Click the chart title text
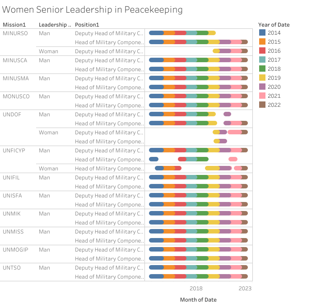The height and width of the screenshot is (307, 321). 93,9
